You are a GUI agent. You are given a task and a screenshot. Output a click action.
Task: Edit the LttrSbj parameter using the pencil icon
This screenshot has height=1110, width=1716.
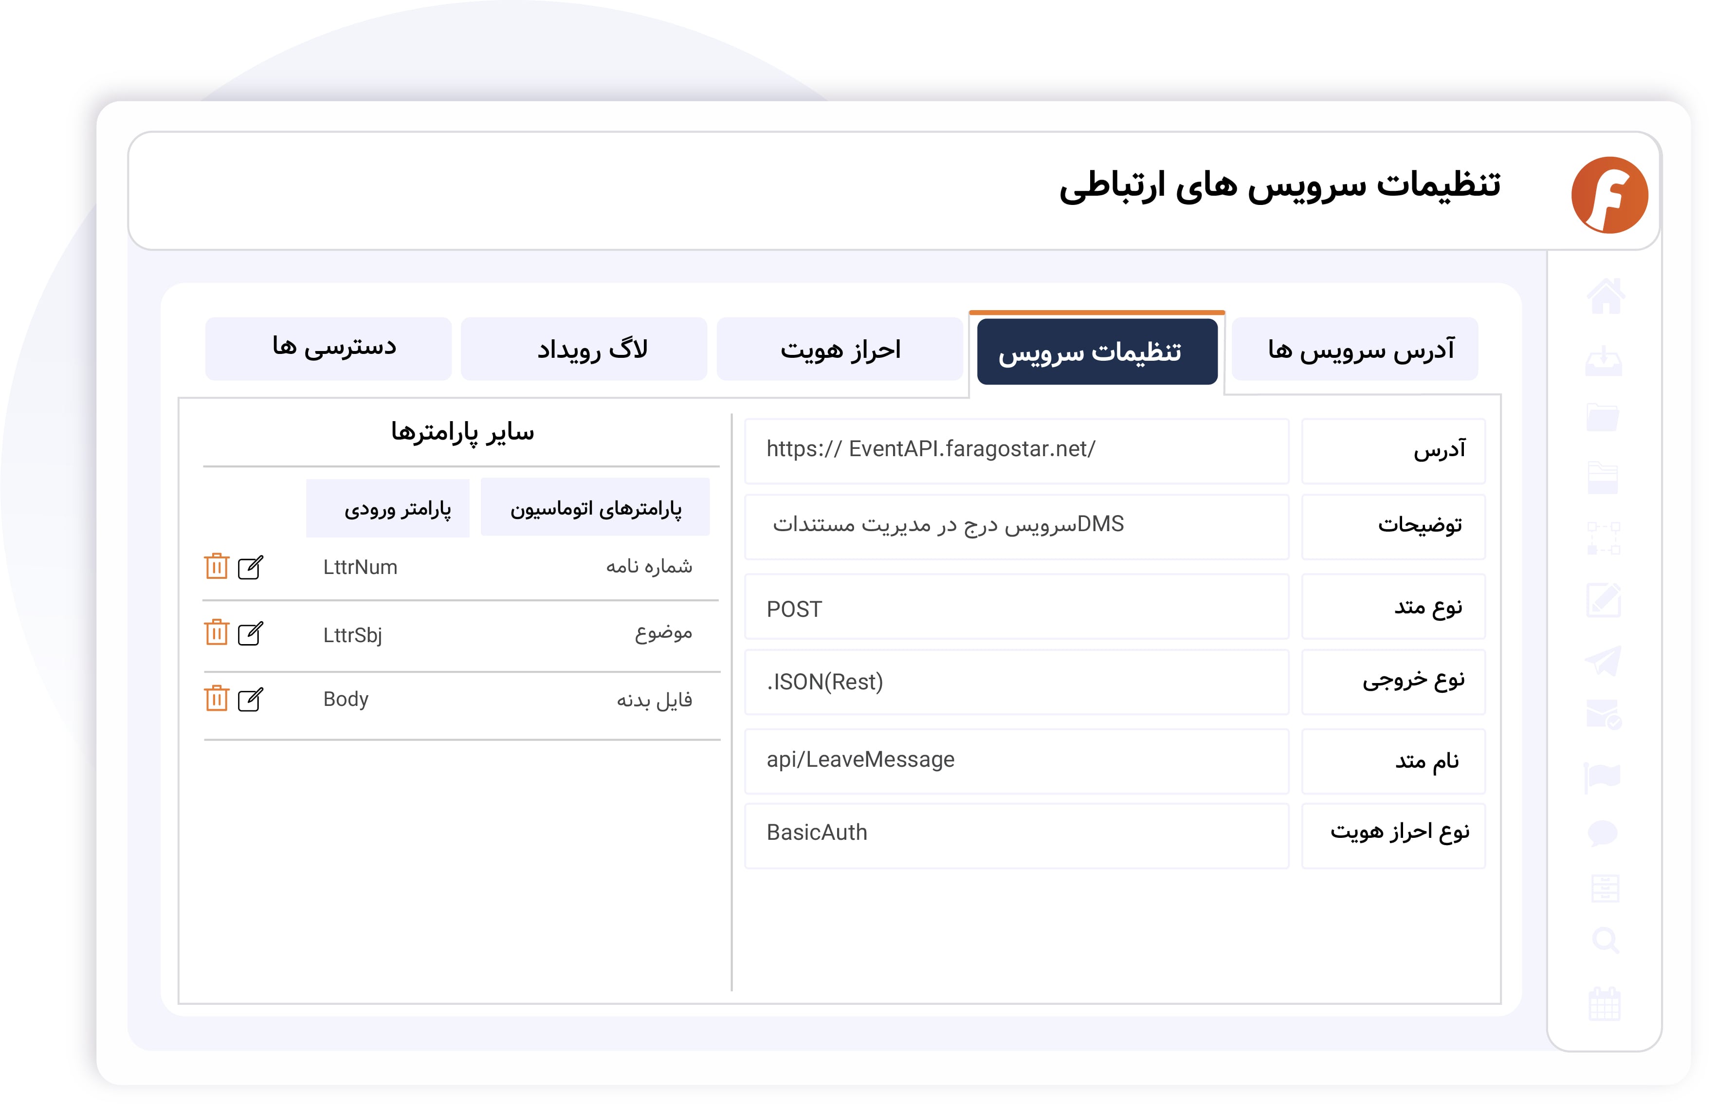[250, 633]
